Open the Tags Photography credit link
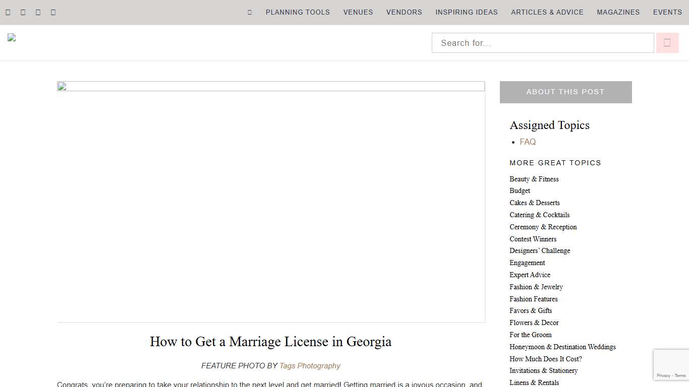This screenshot has height=387, width=689. pyautogui.click(x=310, y=365)
